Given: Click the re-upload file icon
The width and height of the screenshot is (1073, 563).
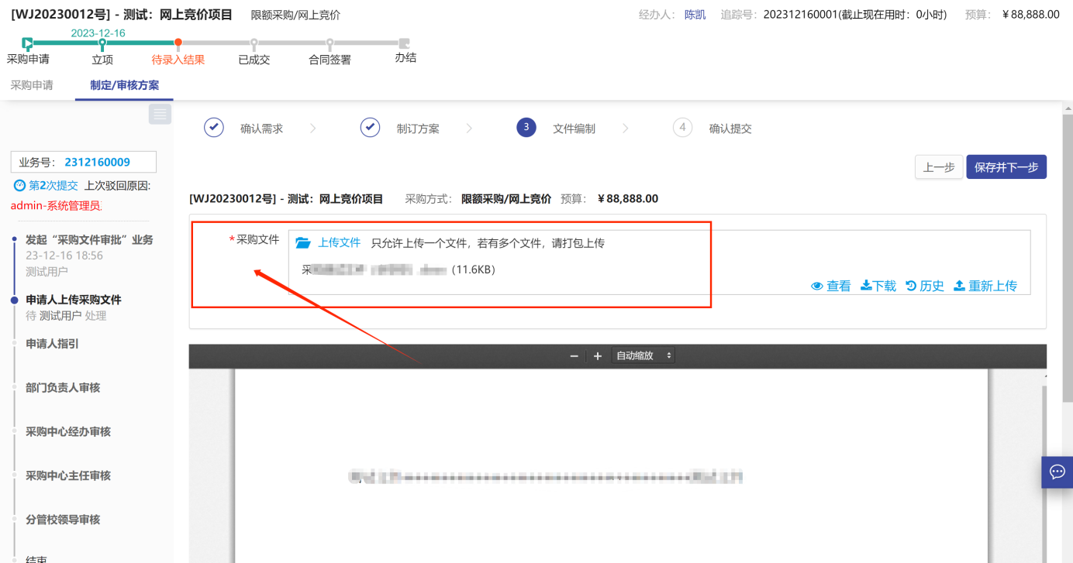Looking at the screenshot, I should [959, 287].
